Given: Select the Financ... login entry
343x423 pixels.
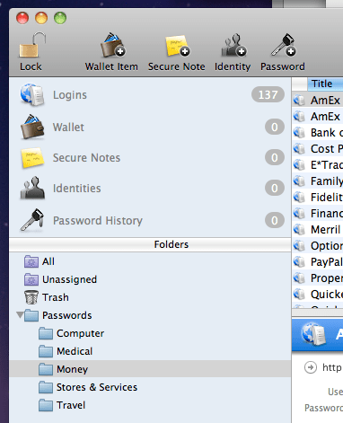Looking at the screenshot, I should (318, 213).
